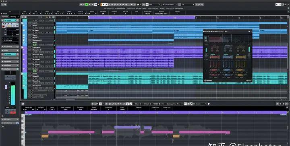Select the pencil tool in lower editor toolbar
Viewport: 290px width, 146px height.
pos(113,104)
